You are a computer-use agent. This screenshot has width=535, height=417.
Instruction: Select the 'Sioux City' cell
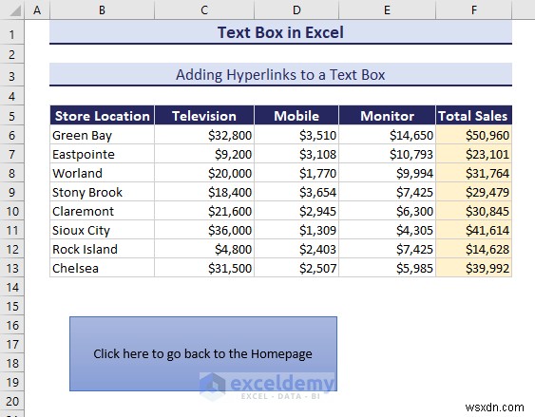(102, 230)
